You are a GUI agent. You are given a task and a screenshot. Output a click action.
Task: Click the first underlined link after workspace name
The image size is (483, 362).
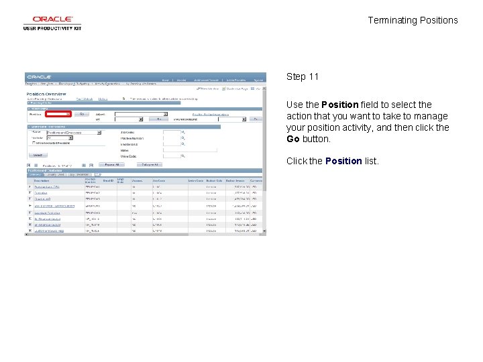point(85,99)
